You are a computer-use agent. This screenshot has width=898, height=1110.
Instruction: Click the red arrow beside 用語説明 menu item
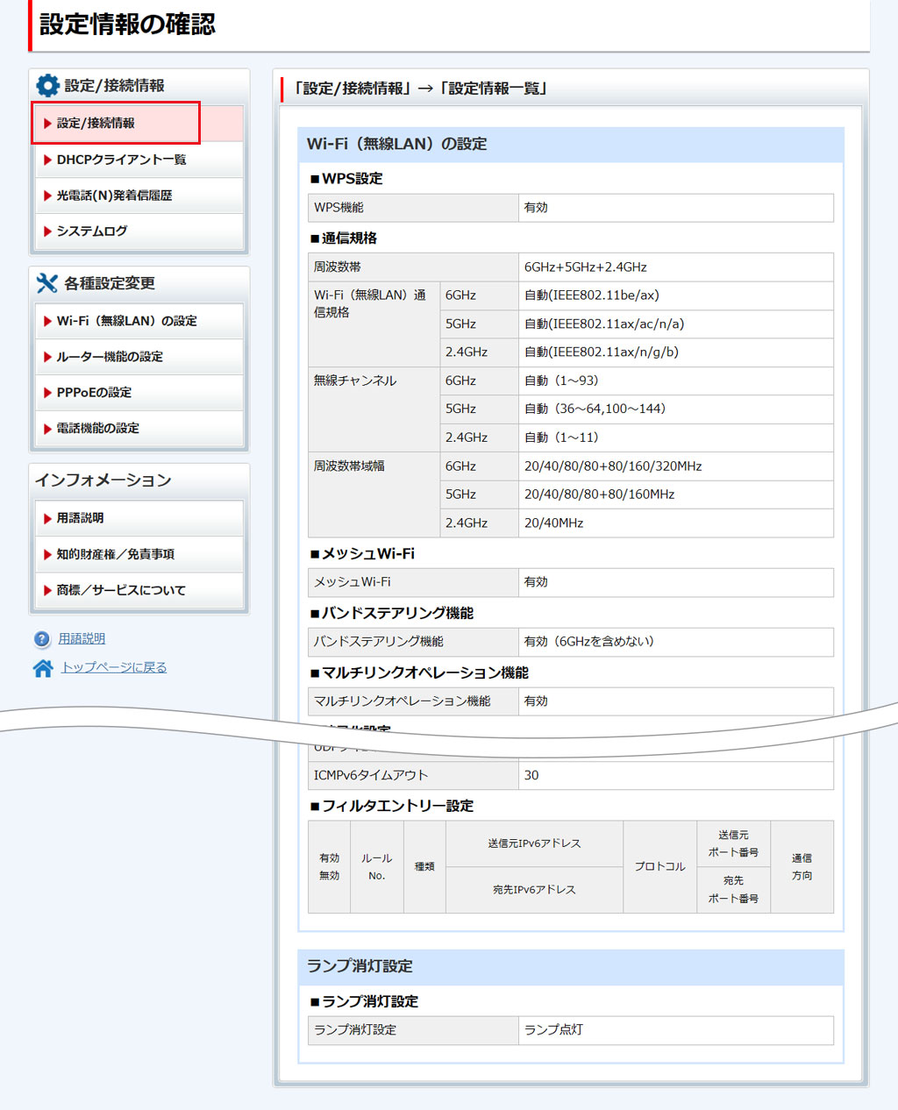(x=47, y=519)
